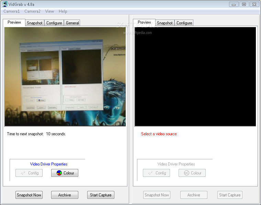Open the left camera Archive

pos(65,195)
